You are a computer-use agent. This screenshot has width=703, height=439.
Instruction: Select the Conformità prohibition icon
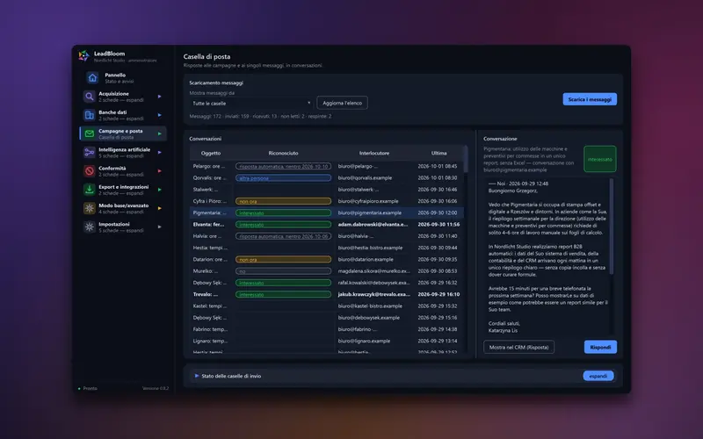90,170
